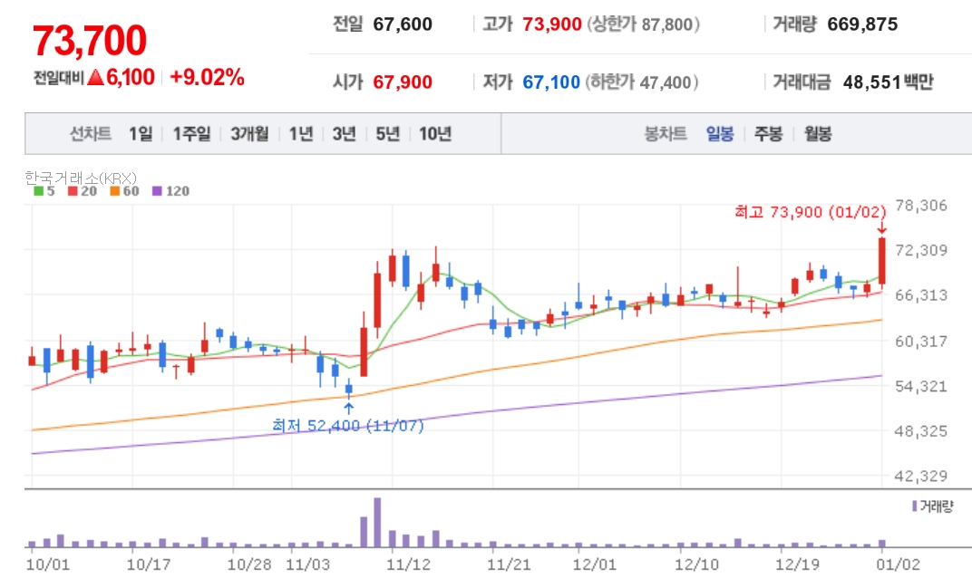
Task: Click the red 20-day moving average swatch
Action: (73, 191)
